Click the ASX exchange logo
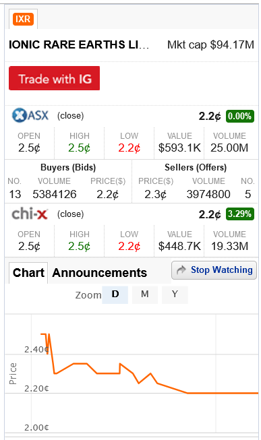261x440 pixels. (30, 115)
